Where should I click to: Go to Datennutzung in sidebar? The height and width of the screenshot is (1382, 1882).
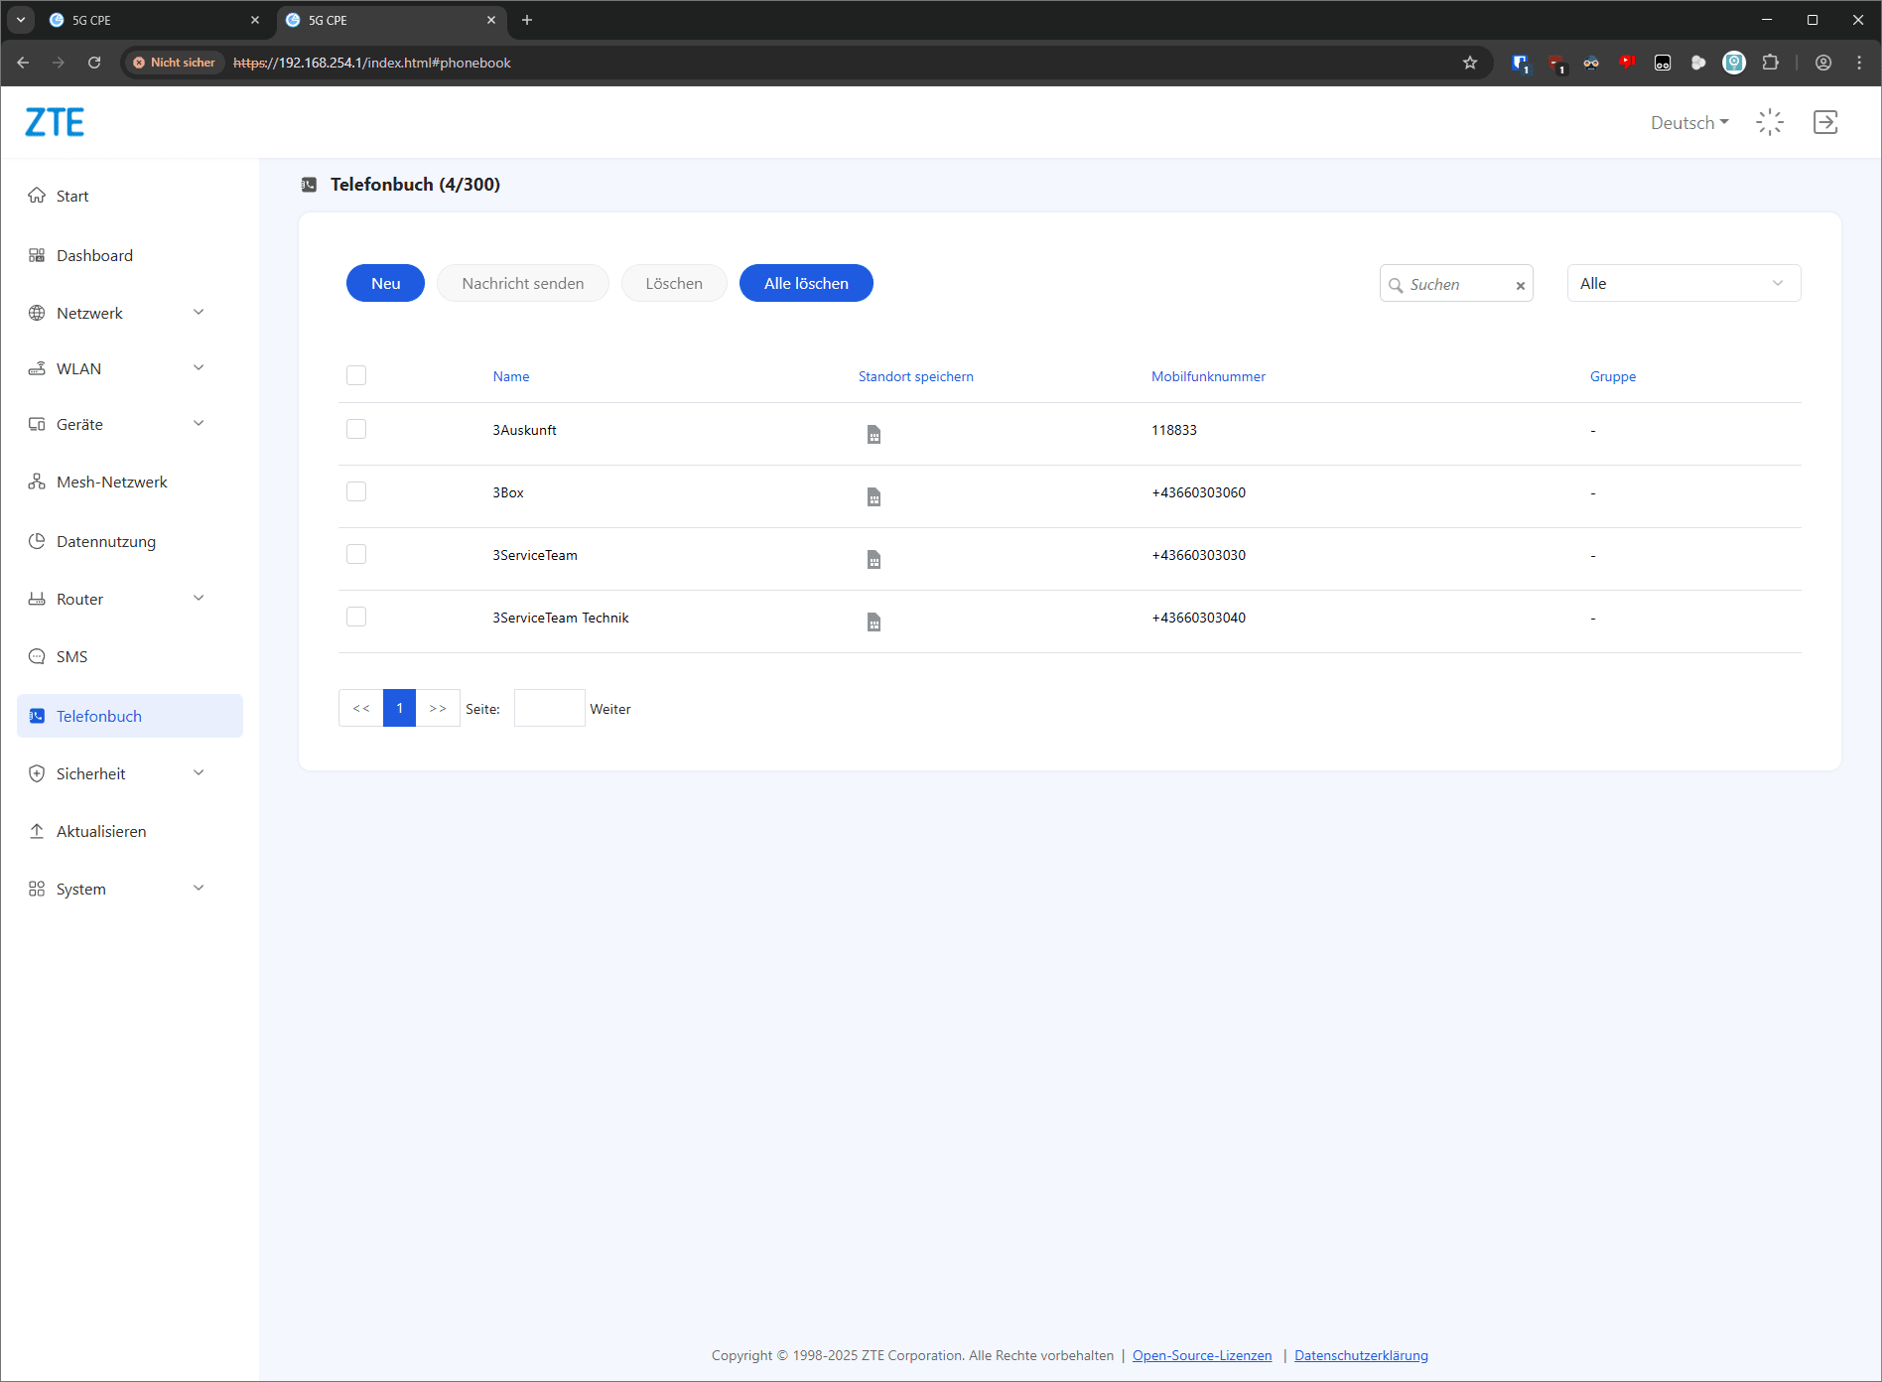[x=130, y=541]
